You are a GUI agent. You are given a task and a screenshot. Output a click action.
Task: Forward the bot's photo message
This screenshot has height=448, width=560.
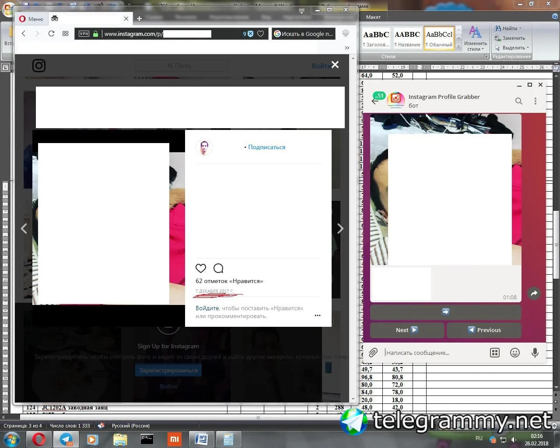pyautogui.click(x=534, y=294)
